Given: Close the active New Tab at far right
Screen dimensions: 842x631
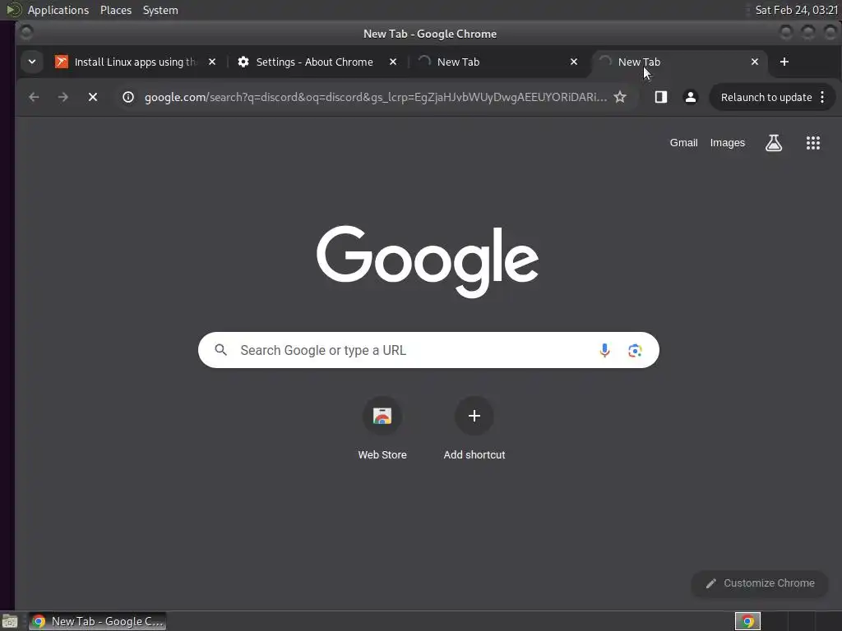Looking at the screenshot, I should coord(755,62).
